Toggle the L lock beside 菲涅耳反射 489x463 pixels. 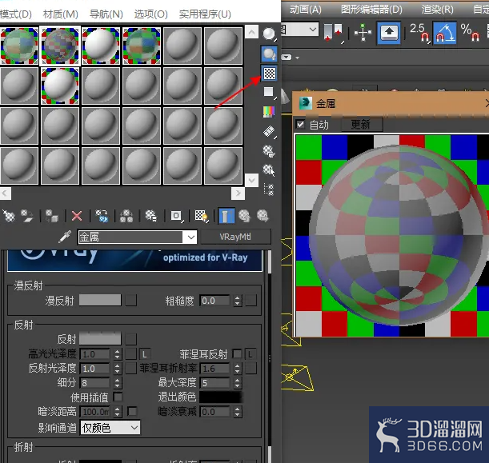point(251,354)
